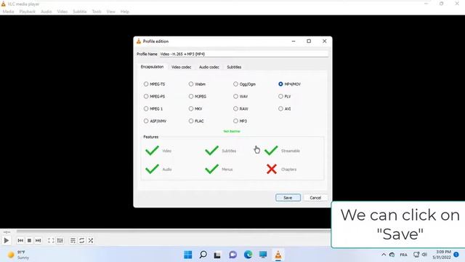The width and height of the screenshot is (465, 262).
Task: Select MPEG-TS encapsulation
Action: point(154,84)
